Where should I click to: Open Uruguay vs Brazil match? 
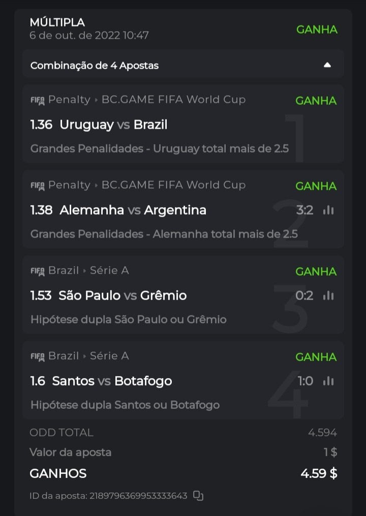point(113,125)
